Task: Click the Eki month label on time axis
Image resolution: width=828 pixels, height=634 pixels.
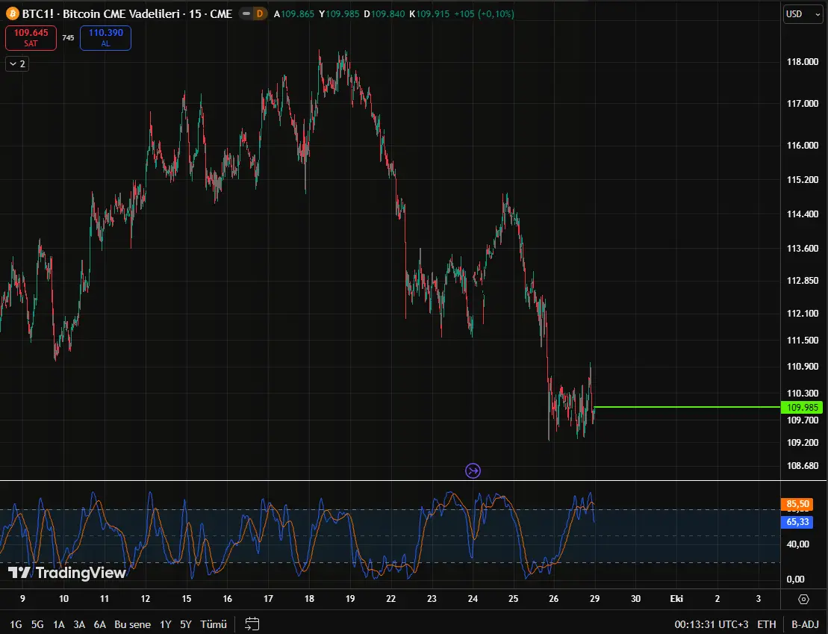Action: coord(676,599)
